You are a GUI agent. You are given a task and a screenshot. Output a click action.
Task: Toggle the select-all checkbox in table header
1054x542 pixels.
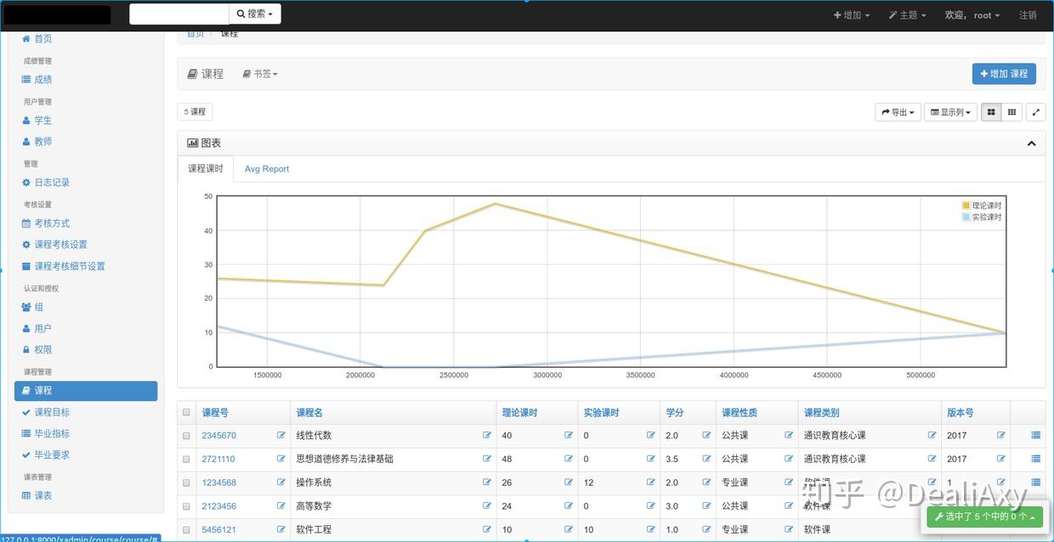(x=185, y=412)
